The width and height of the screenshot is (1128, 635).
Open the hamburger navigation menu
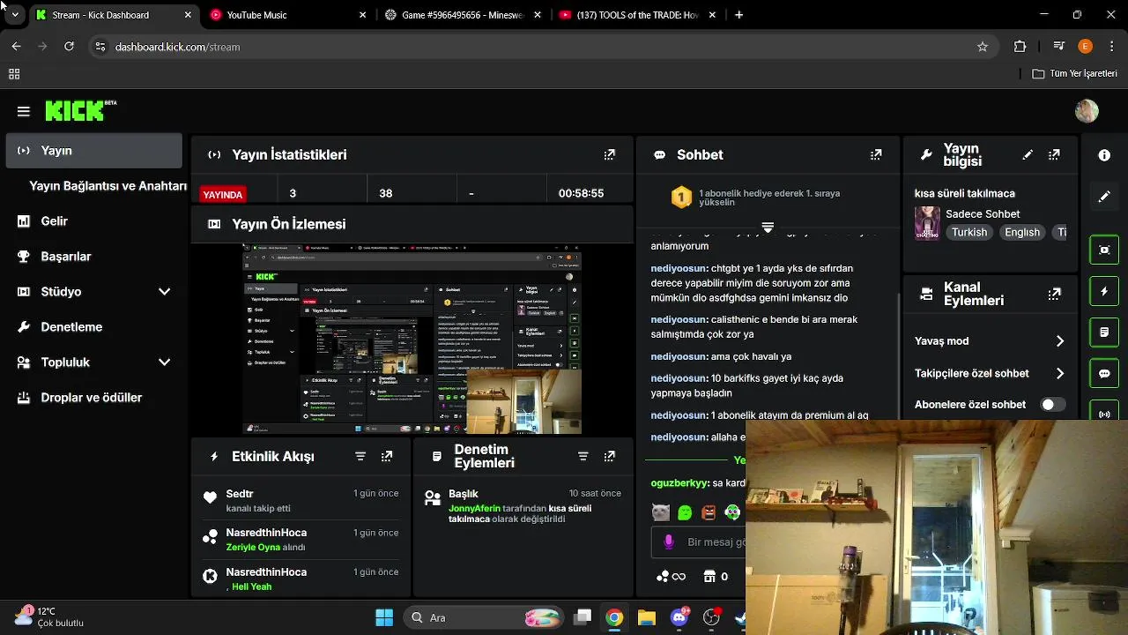click(24, 111)
